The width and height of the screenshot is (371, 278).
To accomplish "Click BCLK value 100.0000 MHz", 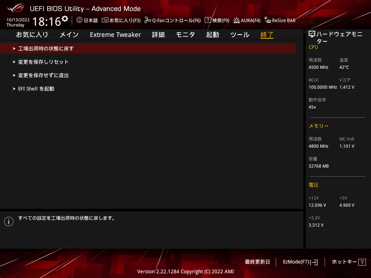I will click(x=323, y=87).
